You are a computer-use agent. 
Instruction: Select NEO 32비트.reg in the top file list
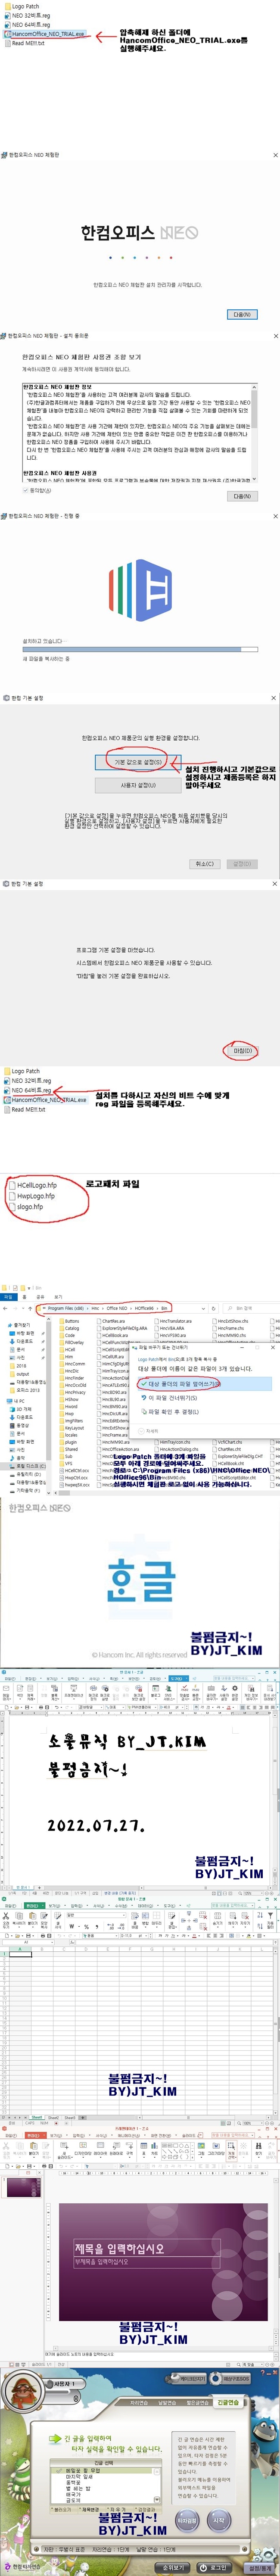coord(30,16)
